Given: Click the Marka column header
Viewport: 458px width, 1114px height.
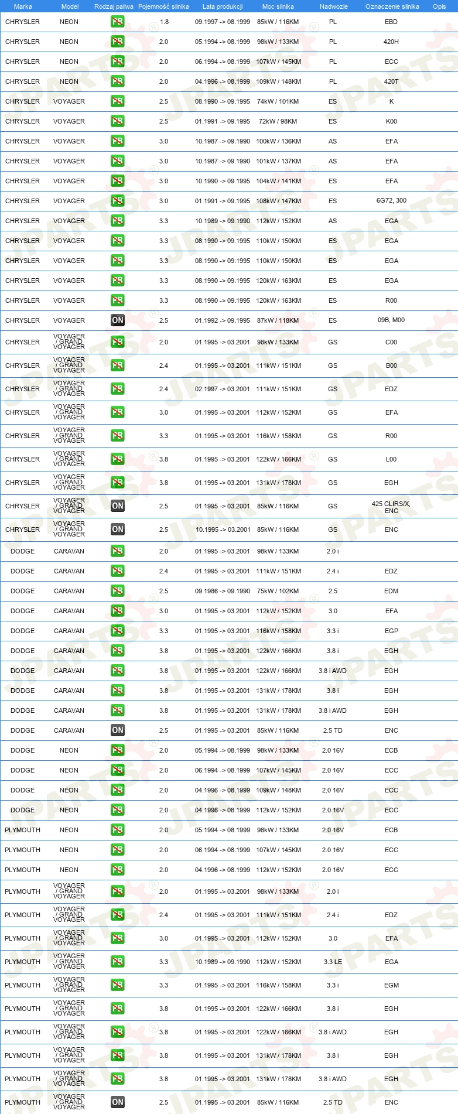Looking at the screenshot, I should pyautogui.click(x=23, y=6).
